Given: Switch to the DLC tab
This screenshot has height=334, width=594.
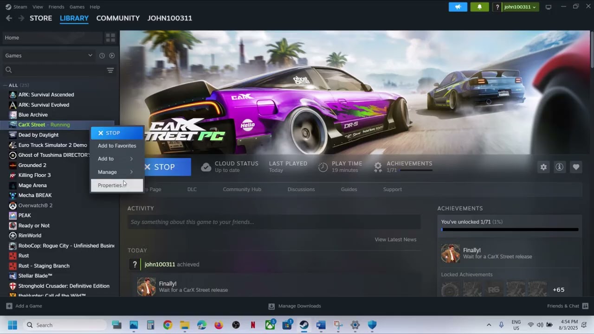Looking at the screenshot, I should pos(192,189).
